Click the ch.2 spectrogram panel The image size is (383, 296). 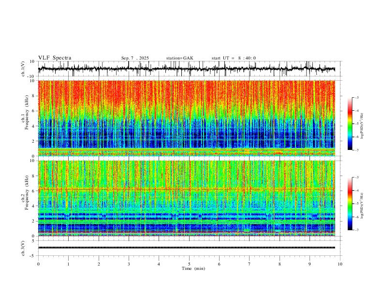click(x=186, y=198)
